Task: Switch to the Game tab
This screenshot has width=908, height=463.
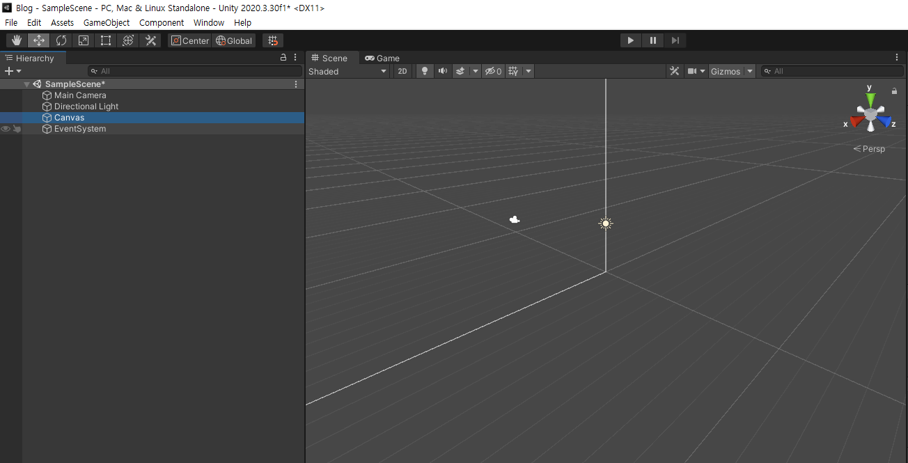Action: pyautogui.click(x=382, y=58)
